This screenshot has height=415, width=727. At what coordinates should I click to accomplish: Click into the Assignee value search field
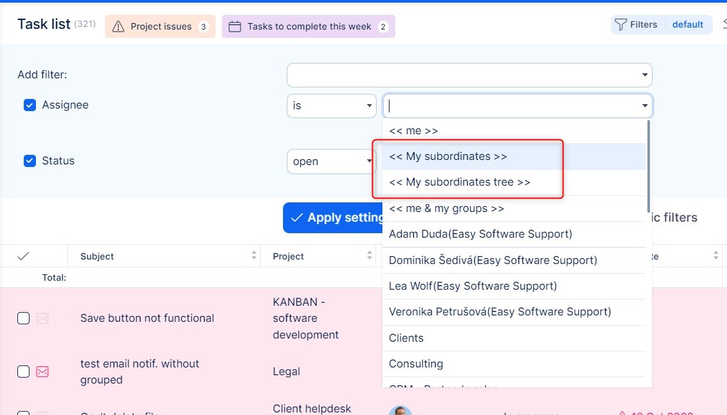(510, 105)
